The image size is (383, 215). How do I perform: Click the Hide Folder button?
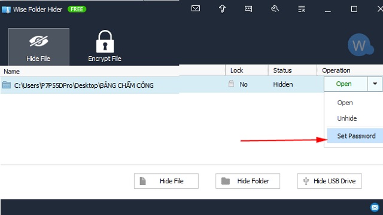coord(248,181)
